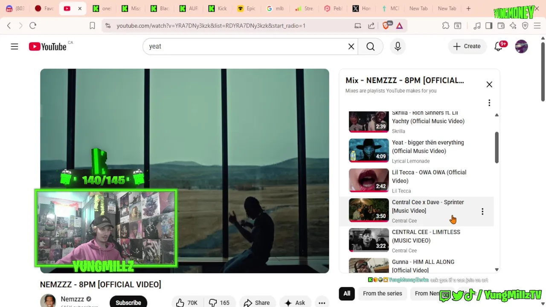Select CENTRAL CEE - LIMITLESS video

416,241
